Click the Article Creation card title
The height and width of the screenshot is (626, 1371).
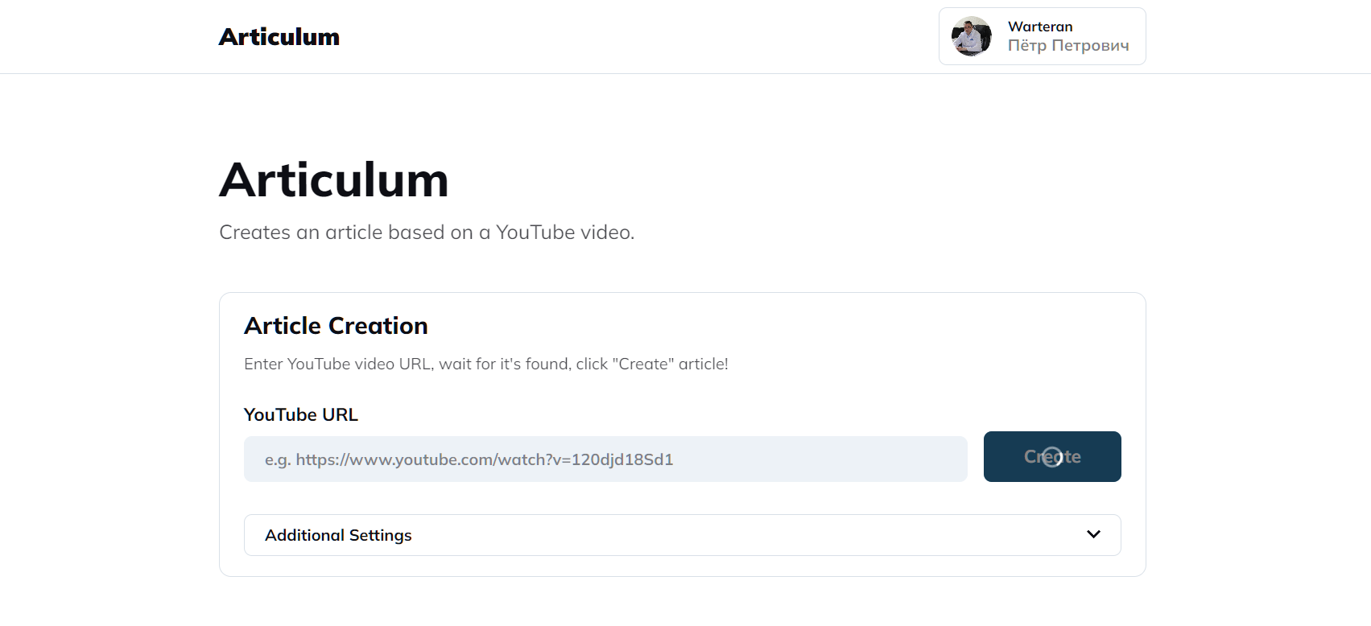tap(336, 326)
